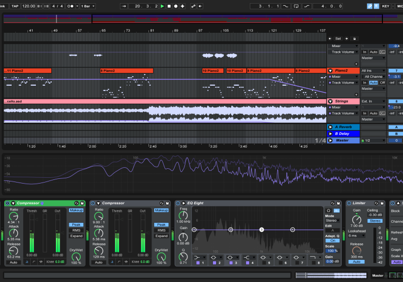
Task: Toggle EQ Eight device activator
Action: [178, 203]
